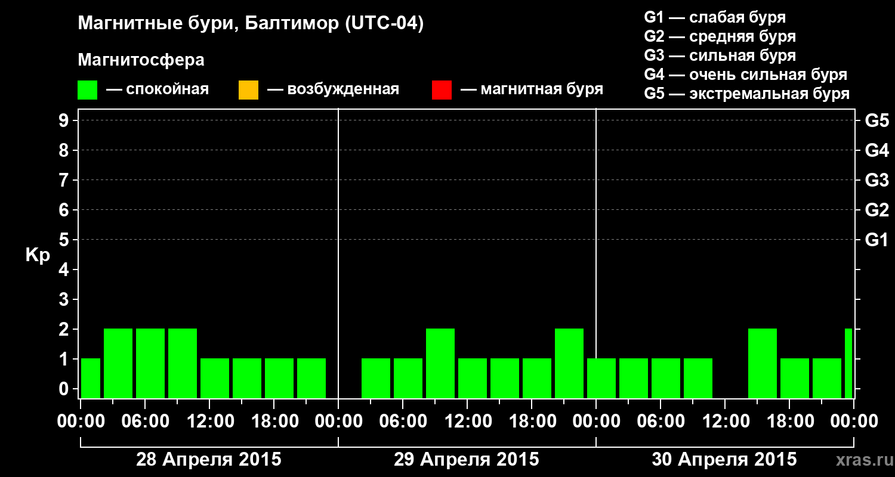Click the 'G4 — очень сильная буря' legend line
The width and height of the screenshot is (895, 477).
click(746, 75)
